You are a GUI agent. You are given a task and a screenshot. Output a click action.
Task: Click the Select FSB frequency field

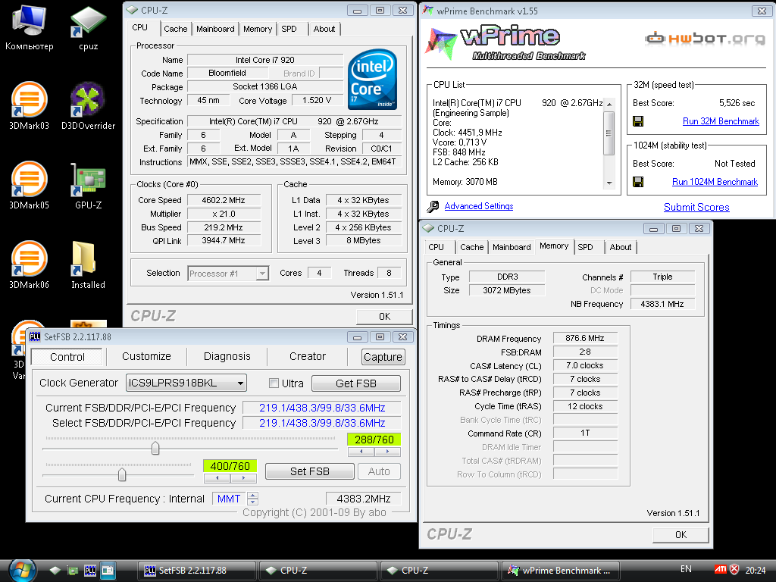tap(321, 423)
